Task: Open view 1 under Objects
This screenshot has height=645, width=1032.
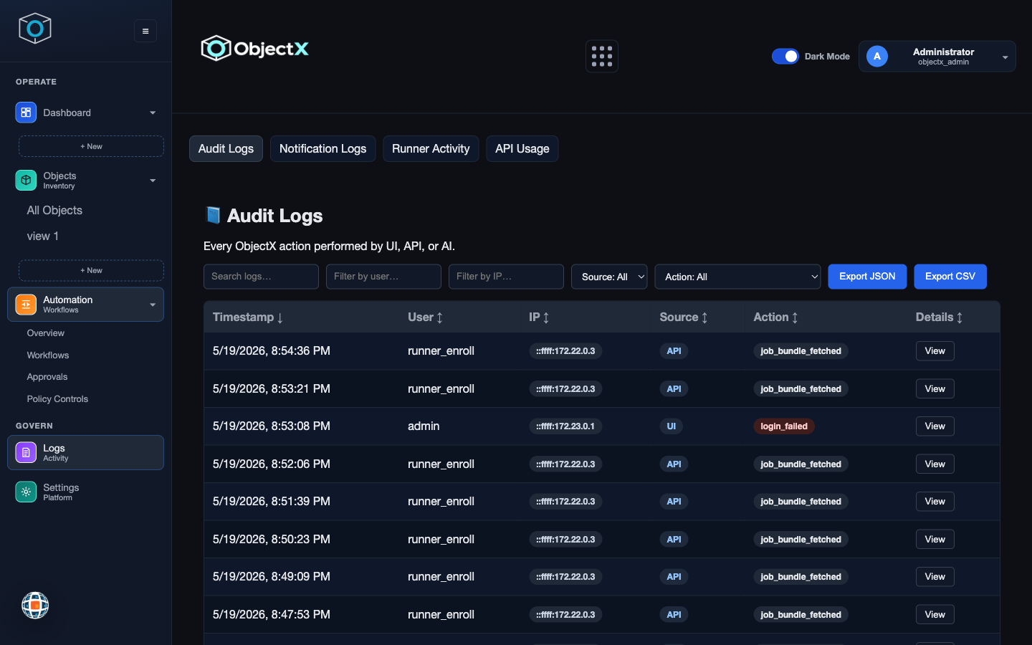Action: 43,236
